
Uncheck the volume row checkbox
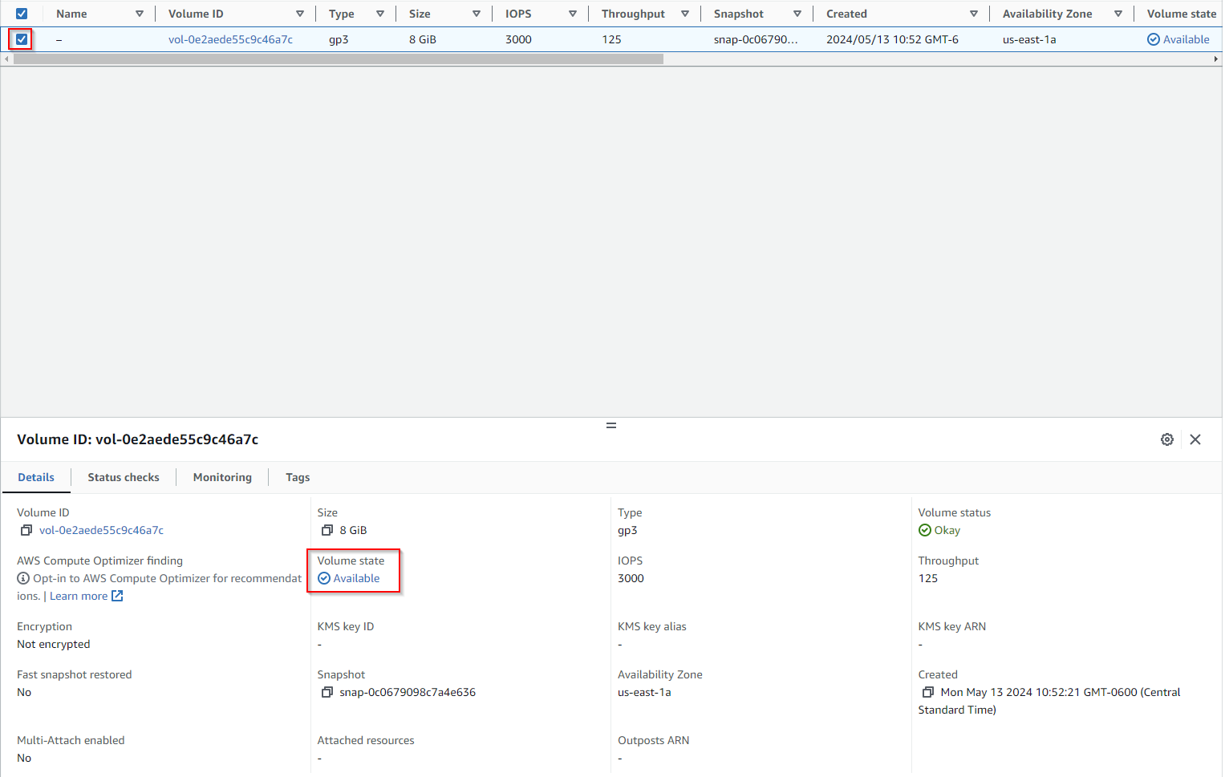click(x=22, y=39)
